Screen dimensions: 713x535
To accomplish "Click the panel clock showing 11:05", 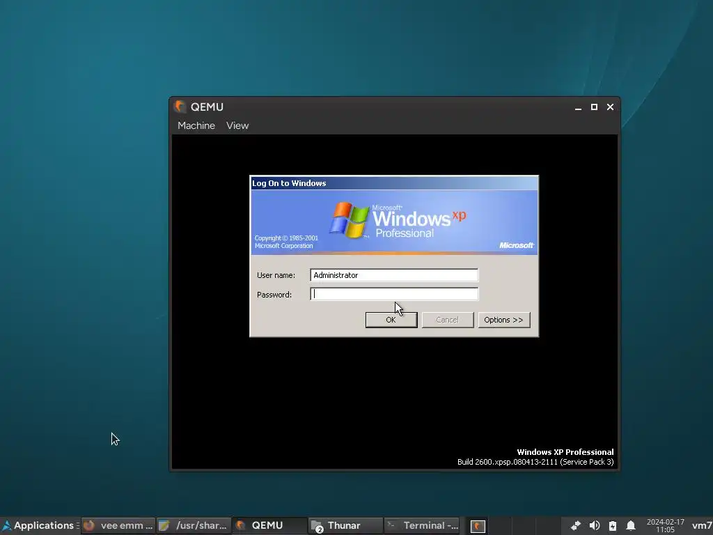I will (x=665, y=526).
